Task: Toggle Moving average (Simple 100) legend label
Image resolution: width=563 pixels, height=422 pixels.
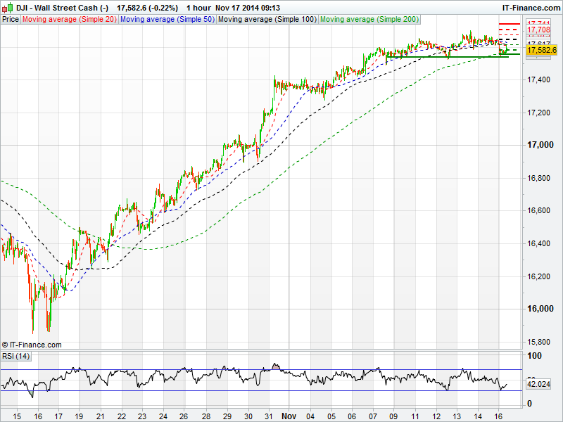Action: click(x=267, y=19)
